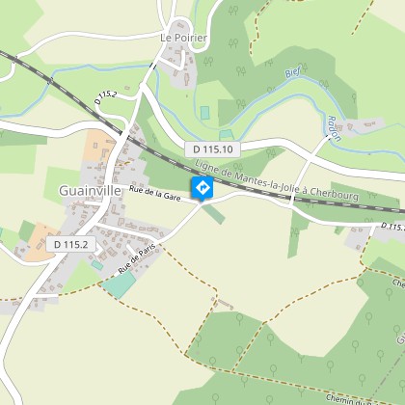Click the Le Poirier hamlet label
The height and width of the screenshot is (405, 405).
click(x=183, y=38)
